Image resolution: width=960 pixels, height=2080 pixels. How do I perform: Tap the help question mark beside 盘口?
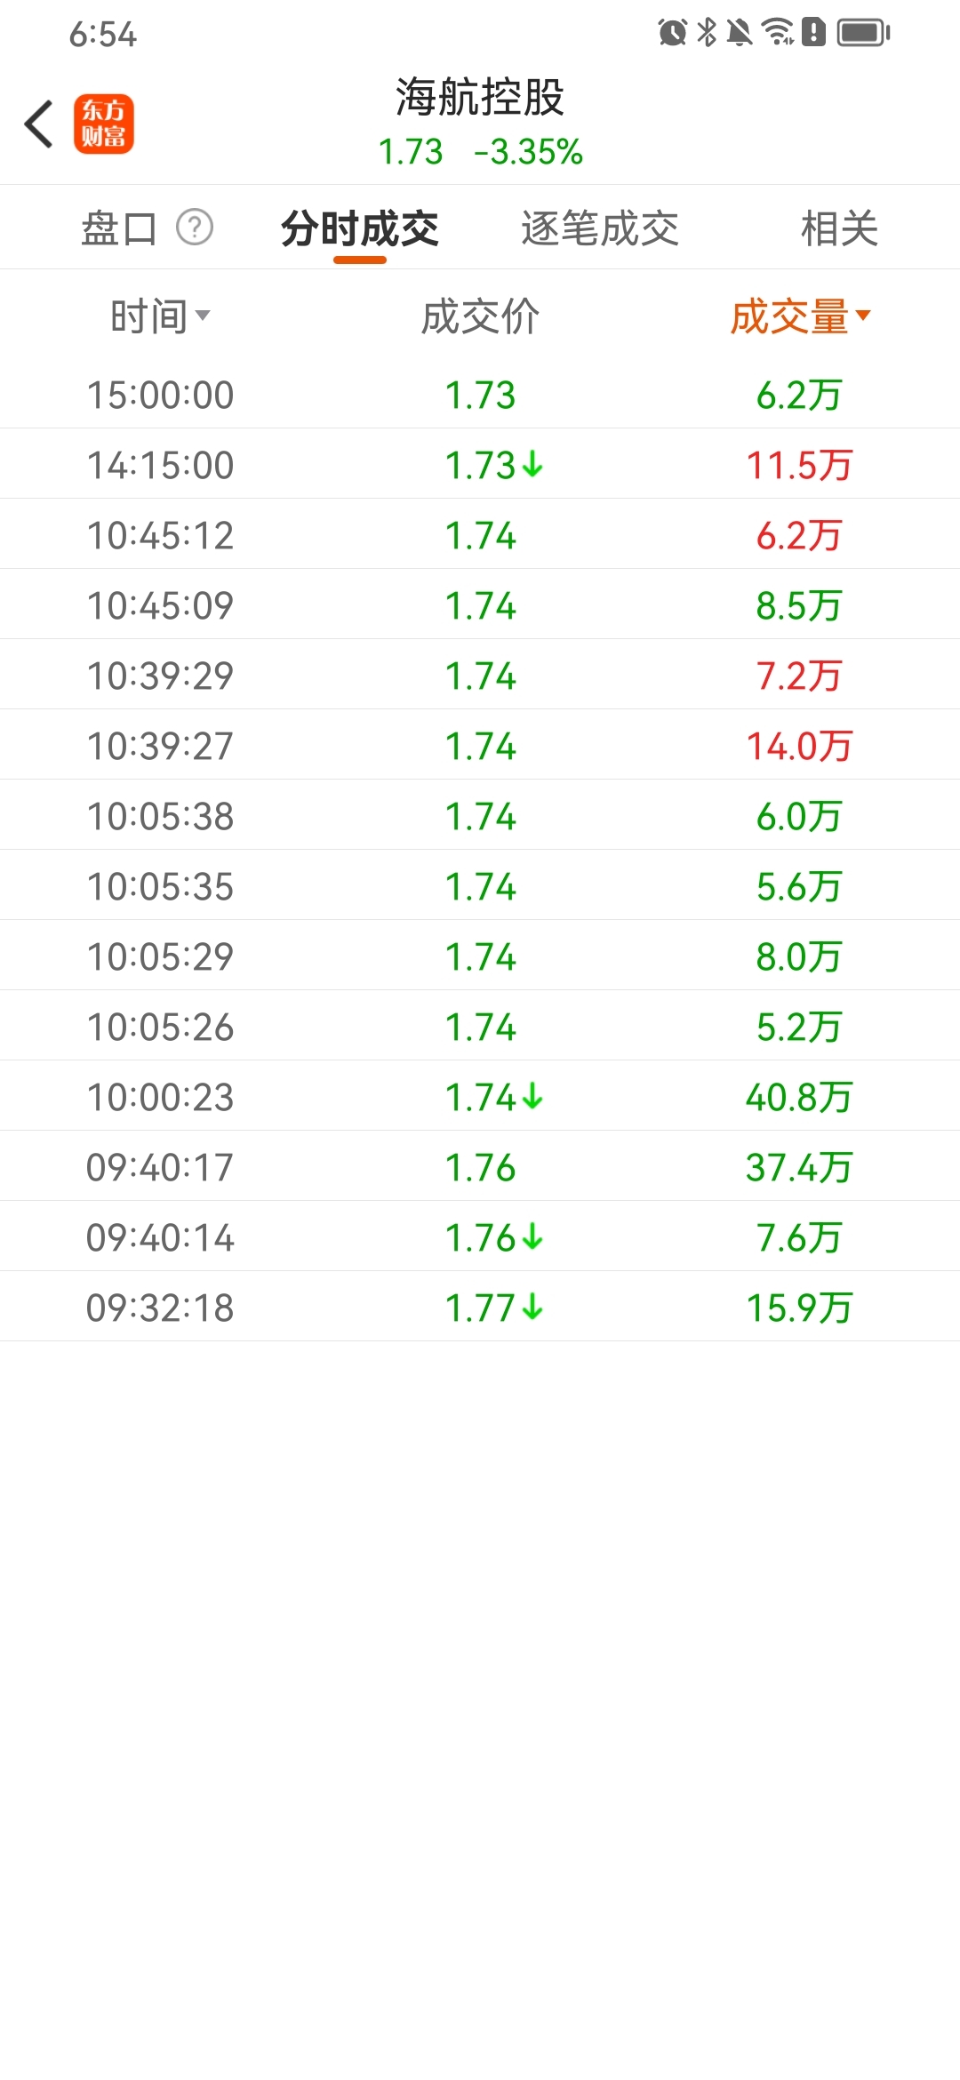tap(195, 228)
